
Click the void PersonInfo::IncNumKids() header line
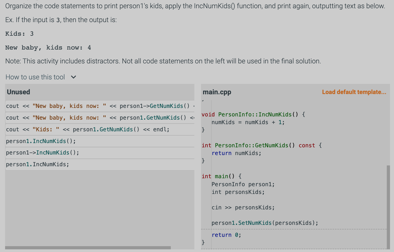[x=253, y=115]
